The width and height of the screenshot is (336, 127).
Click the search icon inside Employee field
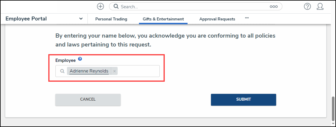click(x=62, y=71)
